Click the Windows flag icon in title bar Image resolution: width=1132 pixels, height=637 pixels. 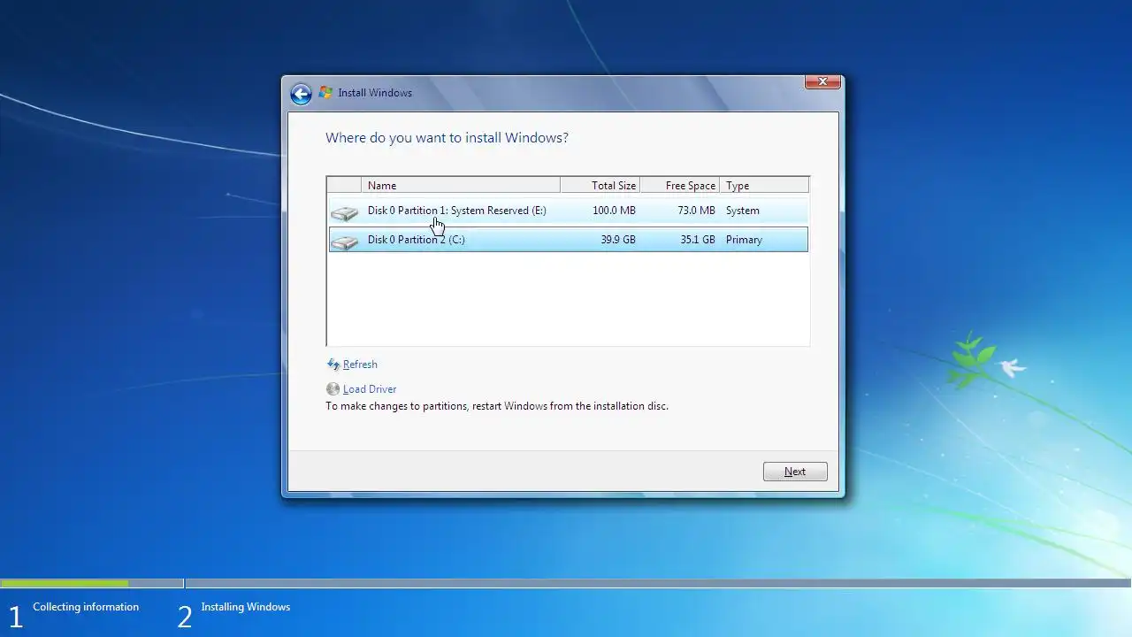coord(325,93)
